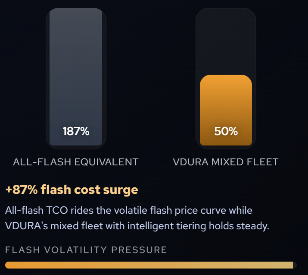The image size is (308, 275).
Task: Select the ALL-FLASH EQUIVALENT caption
Action: click(x=76, y=162)
